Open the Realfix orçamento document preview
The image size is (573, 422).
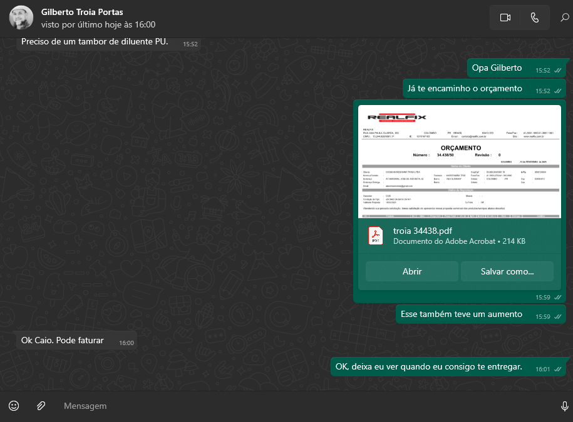[x=460, y=161]
